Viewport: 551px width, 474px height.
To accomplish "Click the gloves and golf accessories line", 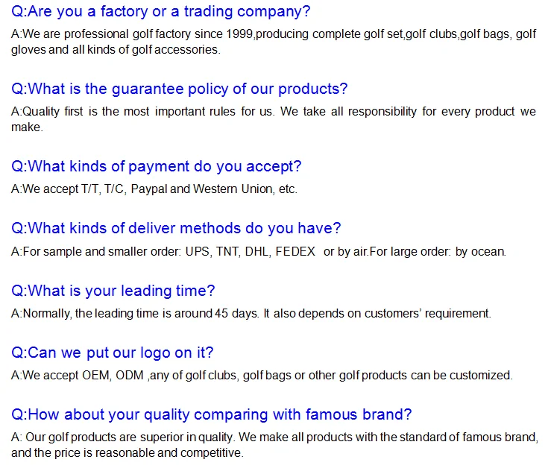I will [116, 49].
